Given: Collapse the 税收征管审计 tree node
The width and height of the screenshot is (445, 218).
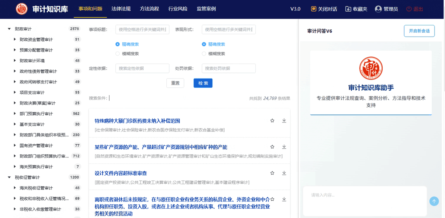Looking at the screenshot, I should [9, 177].
